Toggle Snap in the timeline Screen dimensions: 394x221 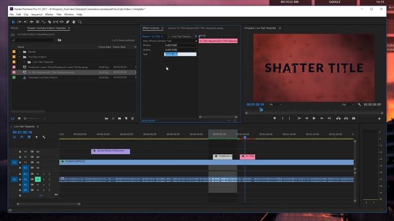pyautogui.click(x=22, y=137)
